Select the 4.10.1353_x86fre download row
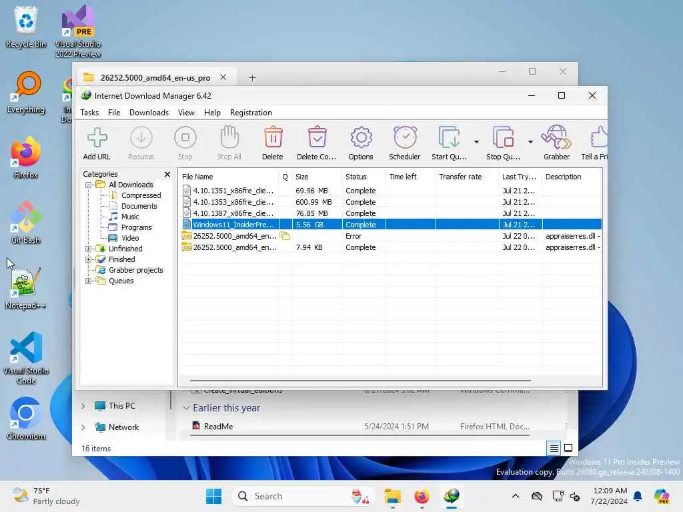683x512 pixels. [x=391, y=202]
